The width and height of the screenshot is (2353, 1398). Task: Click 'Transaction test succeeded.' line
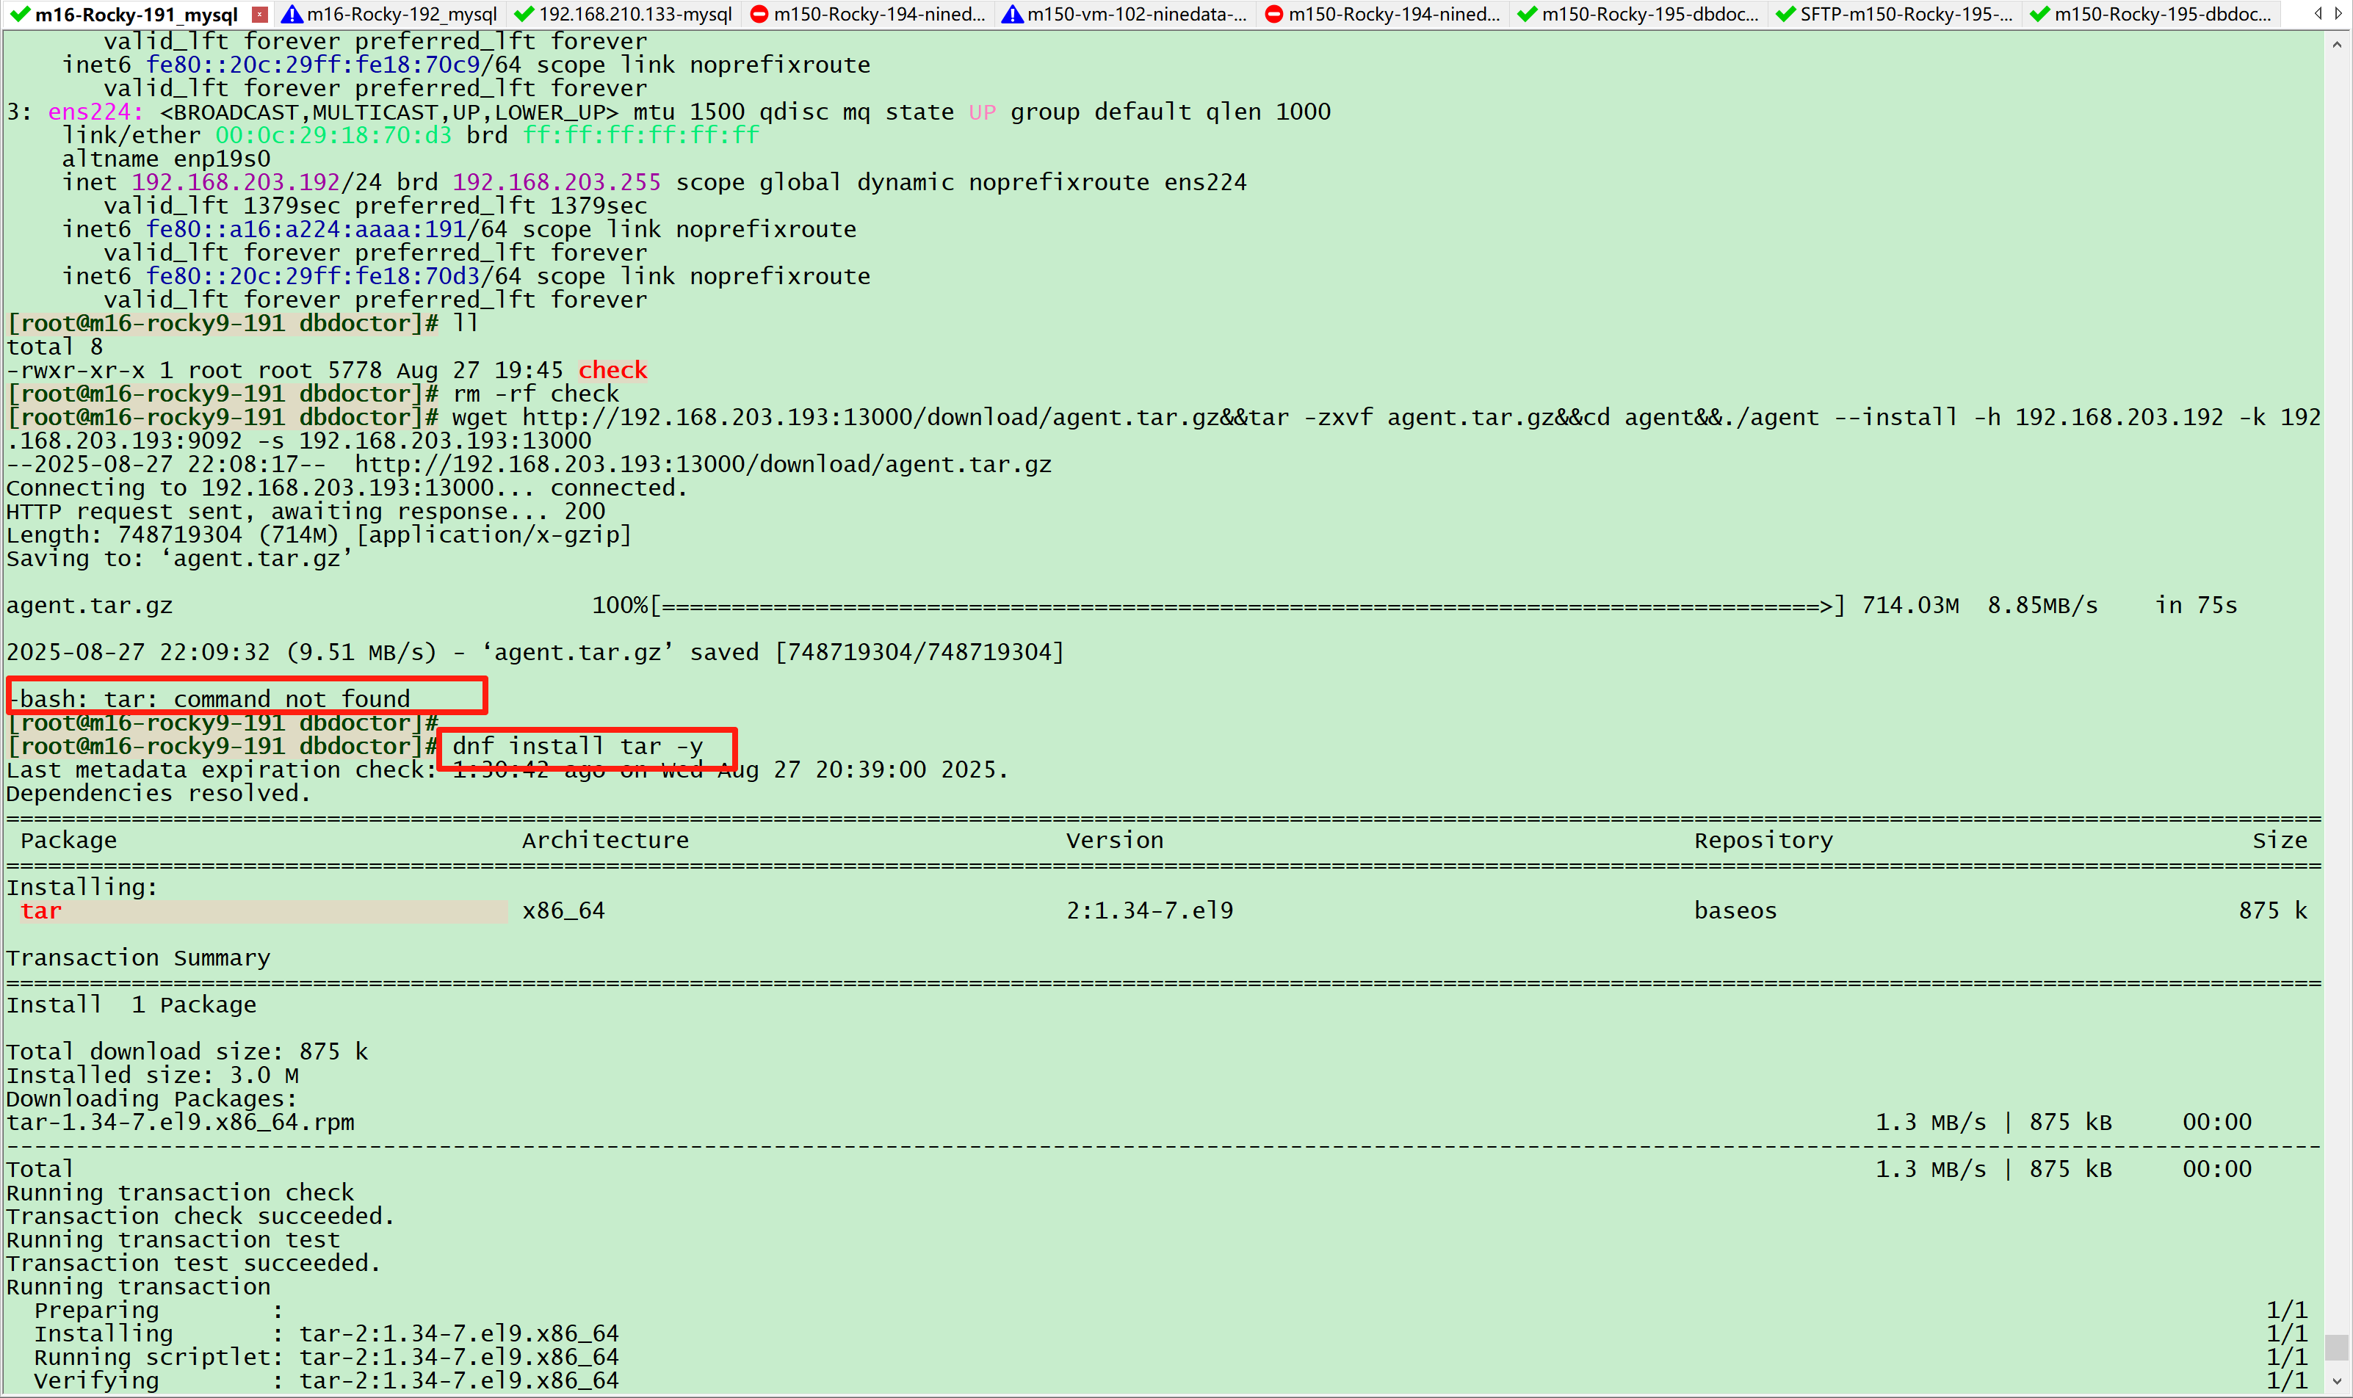[194, 1264]
